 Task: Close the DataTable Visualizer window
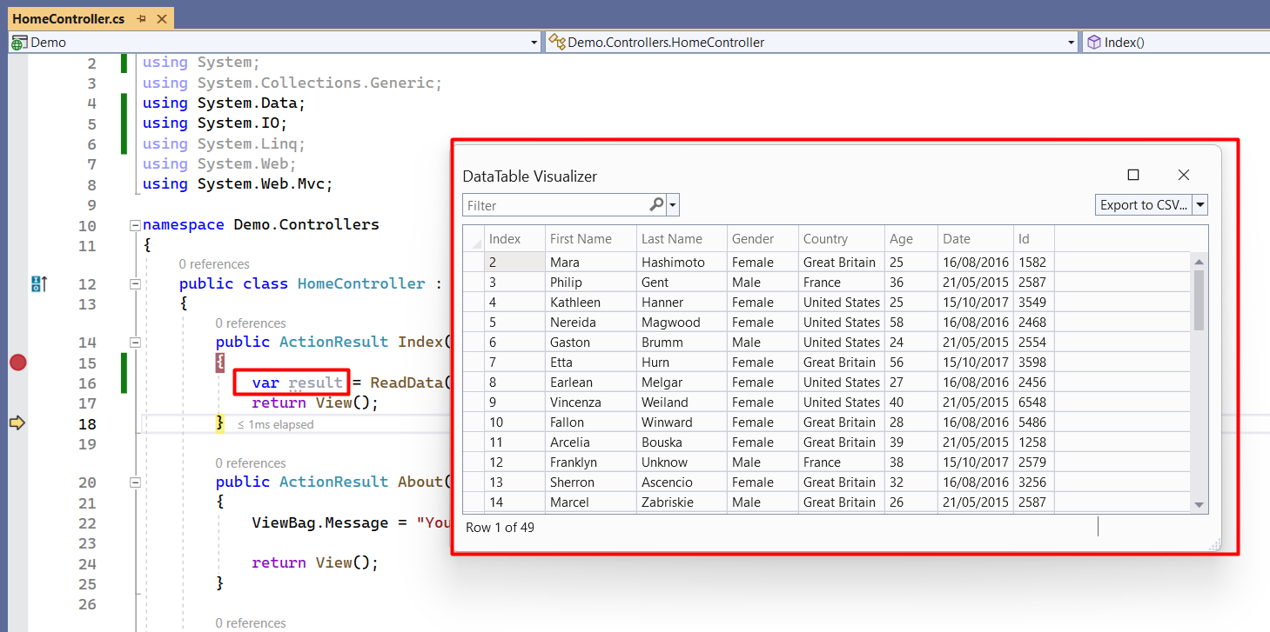point(1184,175)
